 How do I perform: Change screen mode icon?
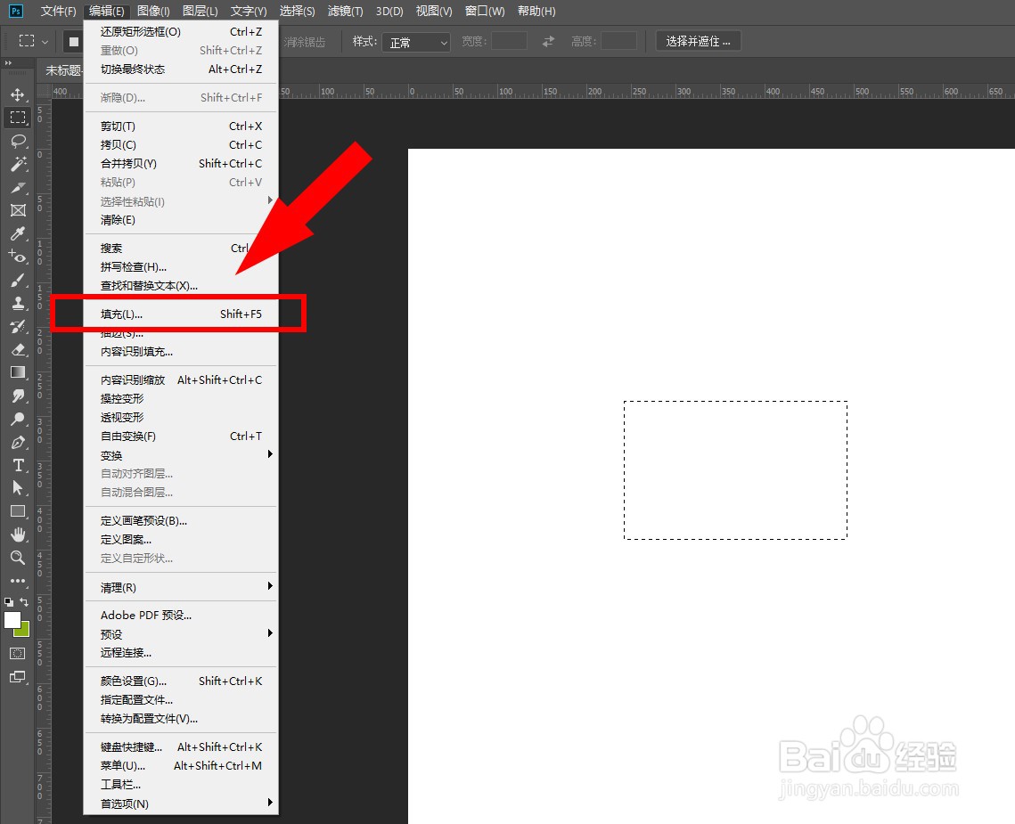tap(18, 677)
